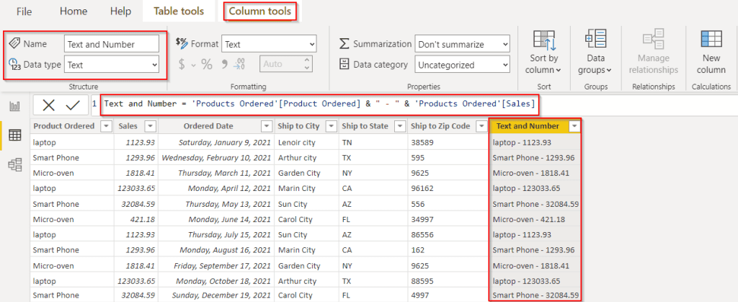Switch to the Home tab
Screen dimensions: 738x302
(x=74, y=12)
